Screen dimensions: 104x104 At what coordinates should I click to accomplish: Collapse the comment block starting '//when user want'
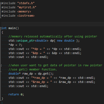(x=1, y=65)
